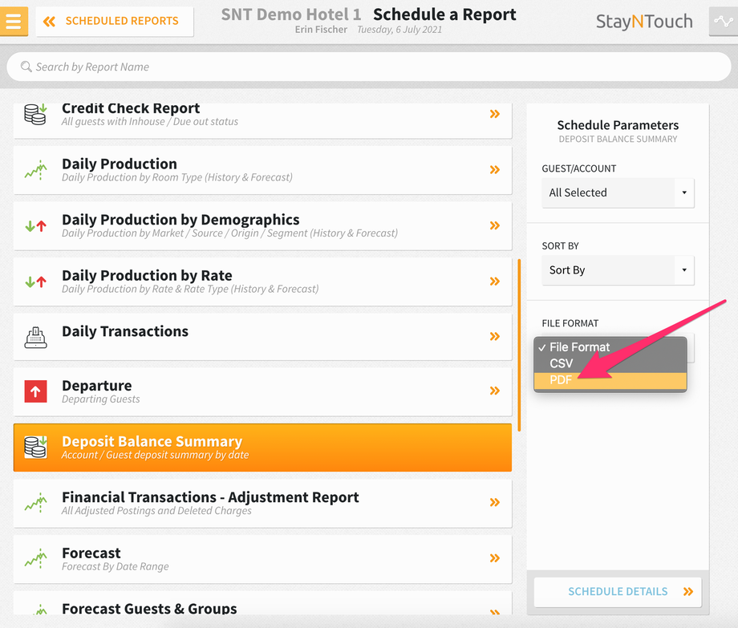The image size is (738, 628).
Task: Expand Departure report chevrons
Action: point(494,391)
